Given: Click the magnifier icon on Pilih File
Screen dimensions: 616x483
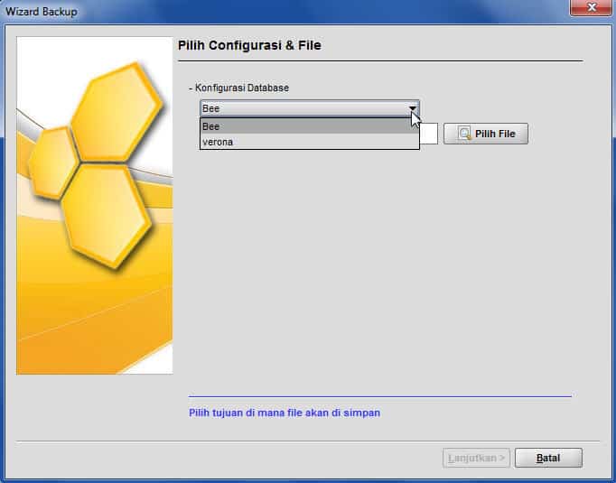Looking at the screenshot, I should pos(464,134).
